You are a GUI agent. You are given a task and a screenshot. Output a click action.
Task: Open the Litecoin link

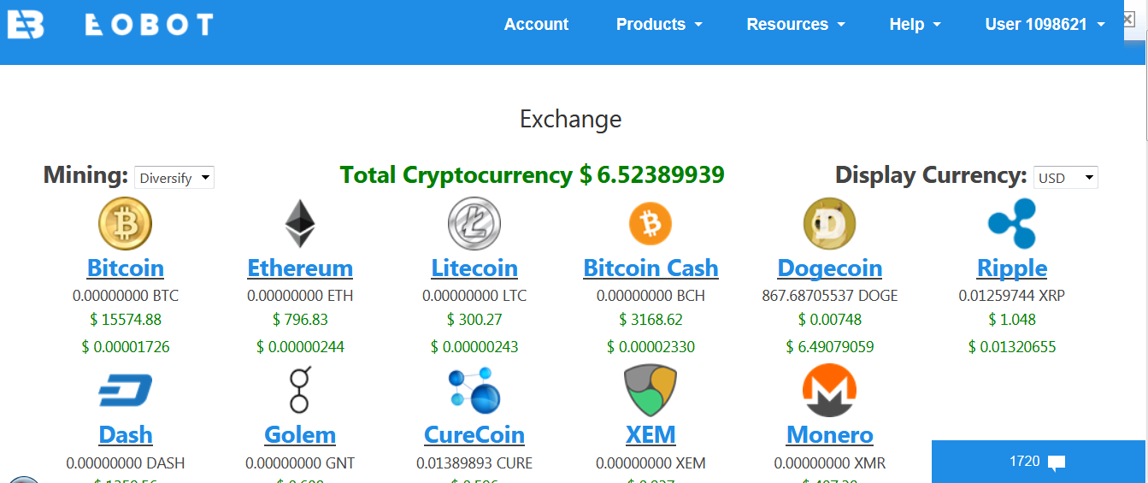(x=474, y=268)
